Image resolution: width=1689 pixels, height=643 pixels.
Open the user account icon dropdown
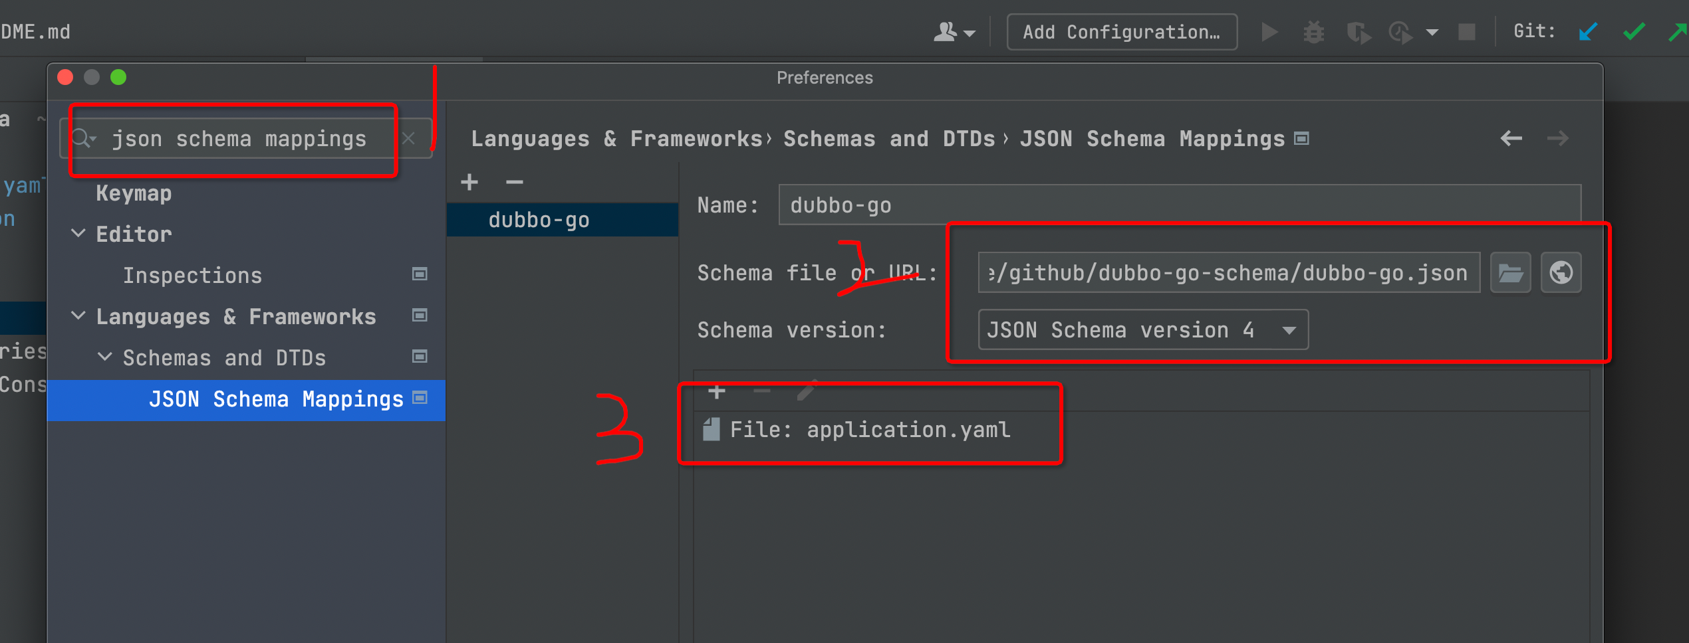[x=954, y=32]
